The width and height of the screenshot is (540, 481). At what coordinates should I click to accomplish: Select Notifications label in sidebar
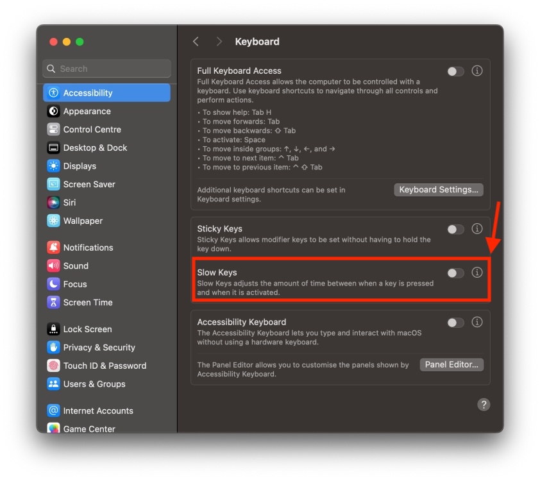click(88, 248)
